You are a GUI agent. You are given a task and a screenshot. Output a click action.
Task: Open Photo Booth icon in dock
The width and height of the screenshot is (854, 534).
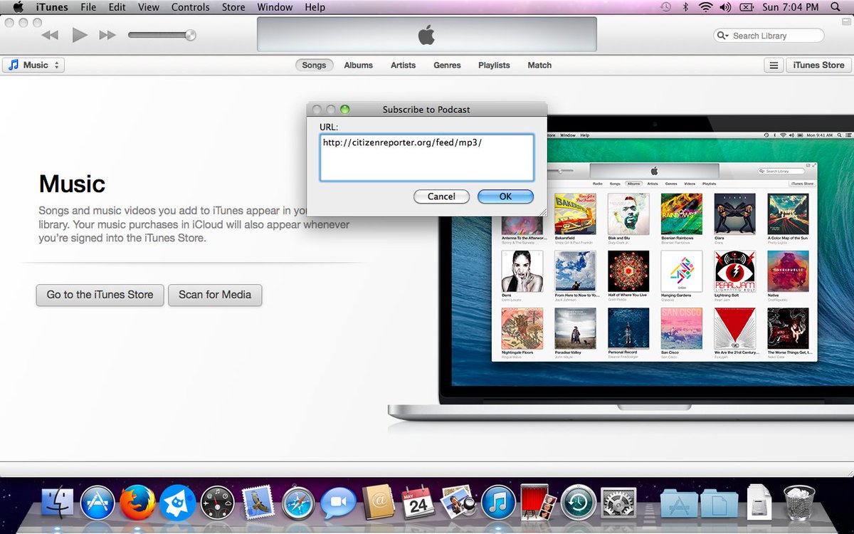click(538, 504)
